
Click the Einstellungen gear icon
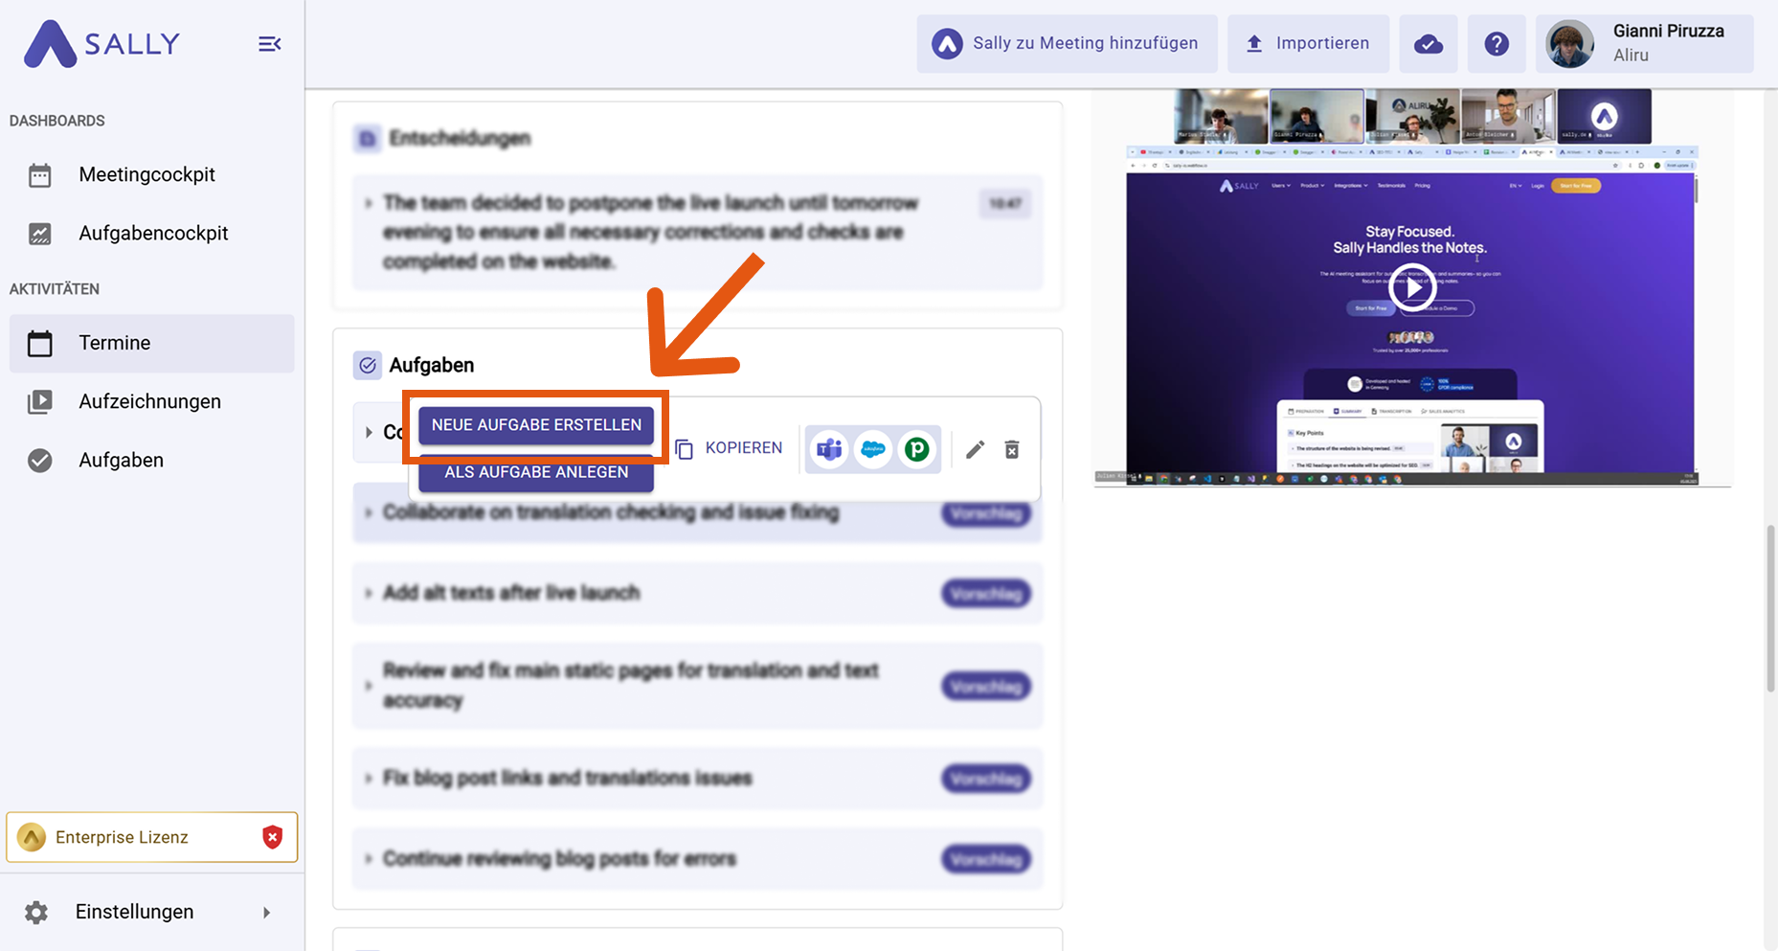[x=36, y=913]
